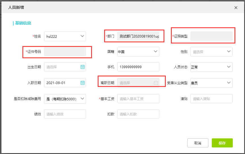Click the 津贴 input field
The image size is (245, 154).
[211, 99]
